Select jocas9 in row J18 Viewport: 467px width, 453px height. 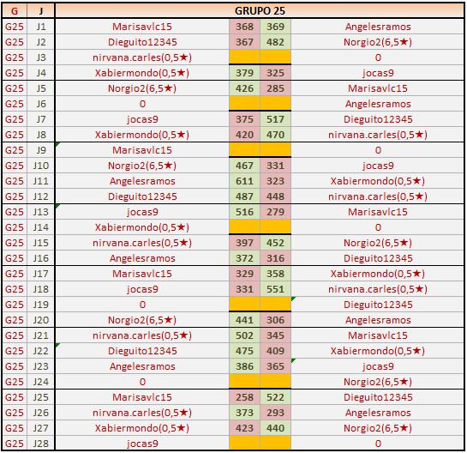pos(142,289)
